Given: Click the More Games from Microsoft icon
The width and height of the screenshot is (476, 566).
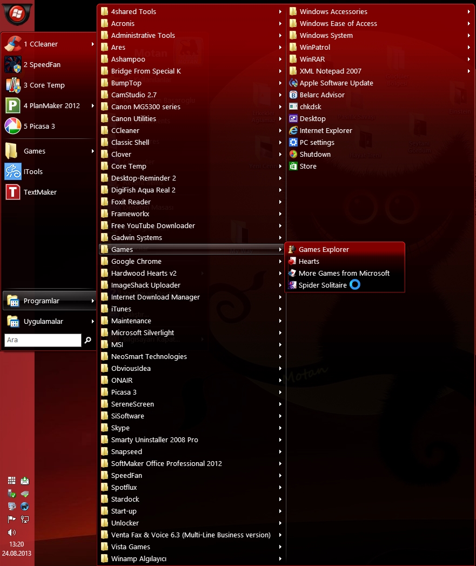Looking at the screenshot, I should tap(292, 273).
